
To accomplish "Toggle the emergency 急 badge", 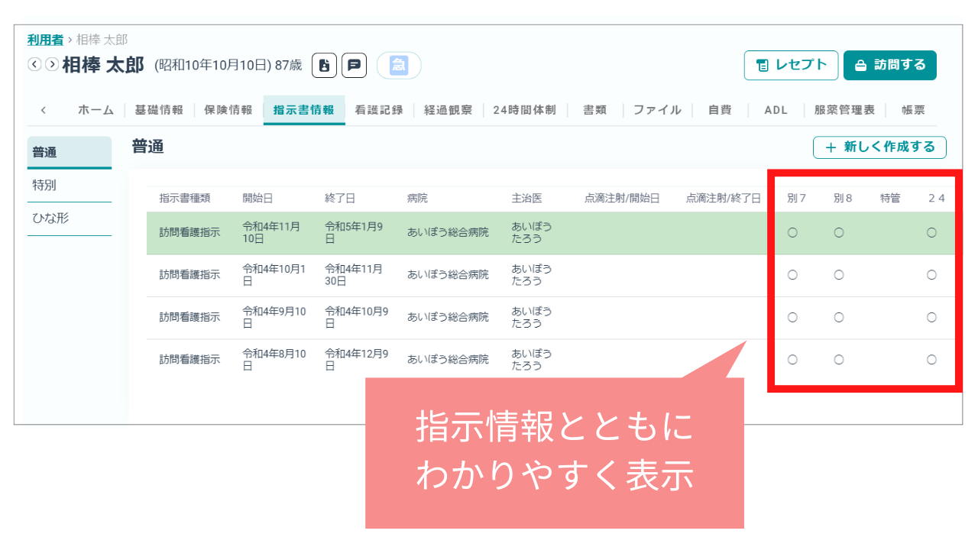I will (399, 66).
